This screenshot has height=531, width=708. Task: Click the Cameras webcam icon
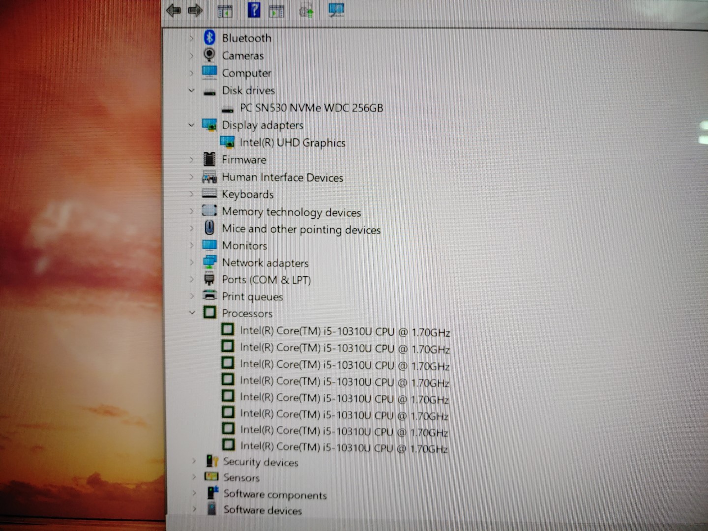(209, 55)
